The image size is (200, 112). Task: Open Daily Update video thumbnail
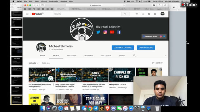pyautogui.click(x=95, y=75)
